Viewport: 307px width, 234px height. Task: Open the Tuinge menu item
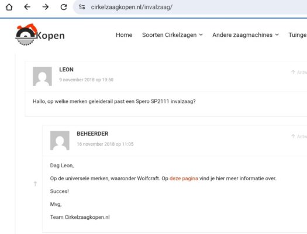click(x=298, y=35)
